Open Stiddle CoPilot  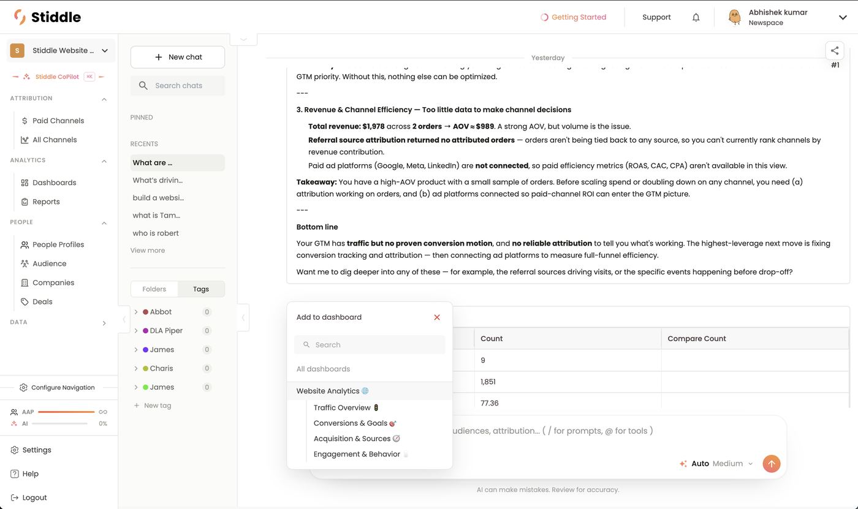[58, 77]
